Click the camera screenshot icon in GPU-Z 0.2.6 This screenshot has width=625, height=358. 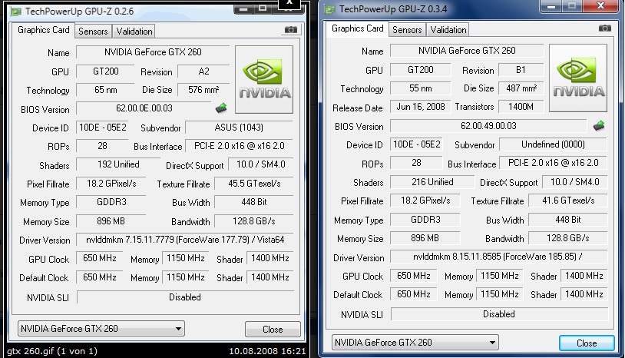point(290,30)
